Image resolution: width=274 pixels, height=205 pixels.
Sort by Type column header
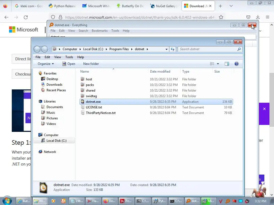point(197,72)
